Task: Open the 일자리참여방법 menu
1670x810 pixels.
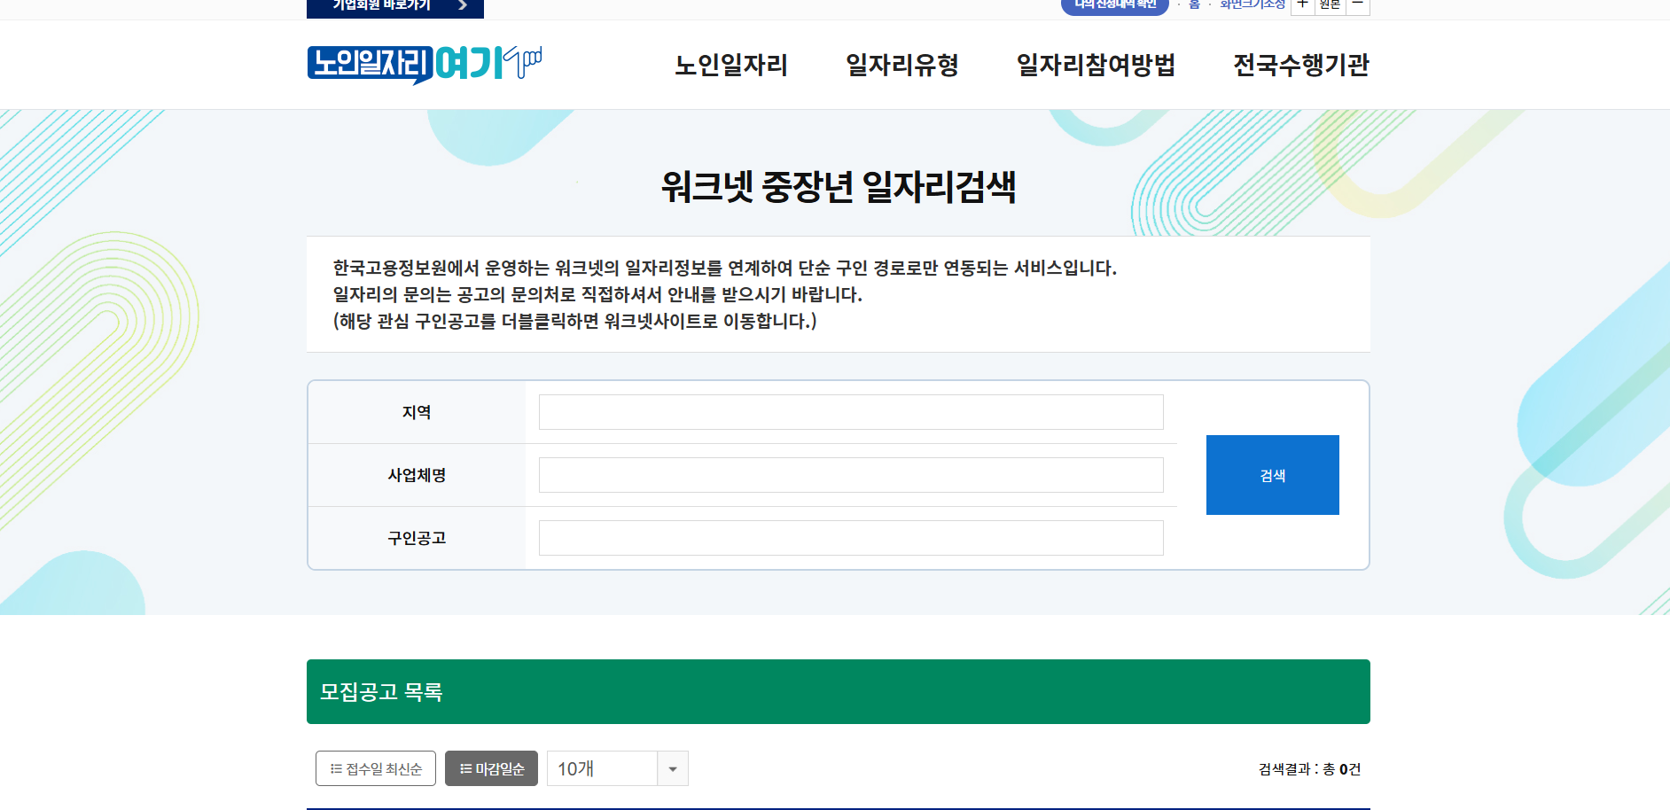Action: (1096, 65)
